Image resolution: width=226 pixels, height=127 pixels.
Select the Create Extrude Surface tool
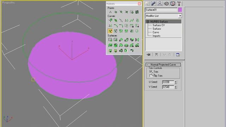click(110, 46)
